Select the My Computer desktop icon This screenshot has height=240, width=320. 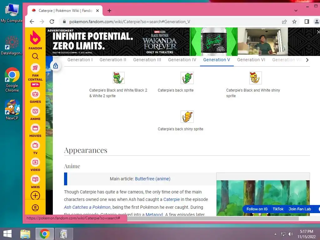click(x=12, y=13)
